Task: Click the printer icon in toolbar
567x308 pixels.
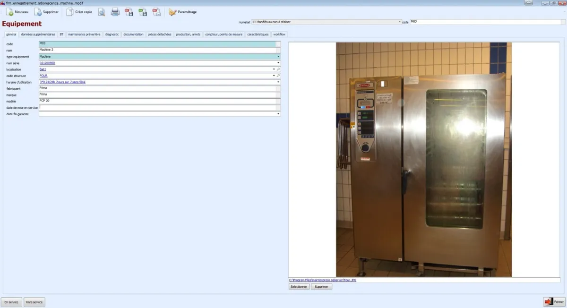Action: (x=115, y=12)
